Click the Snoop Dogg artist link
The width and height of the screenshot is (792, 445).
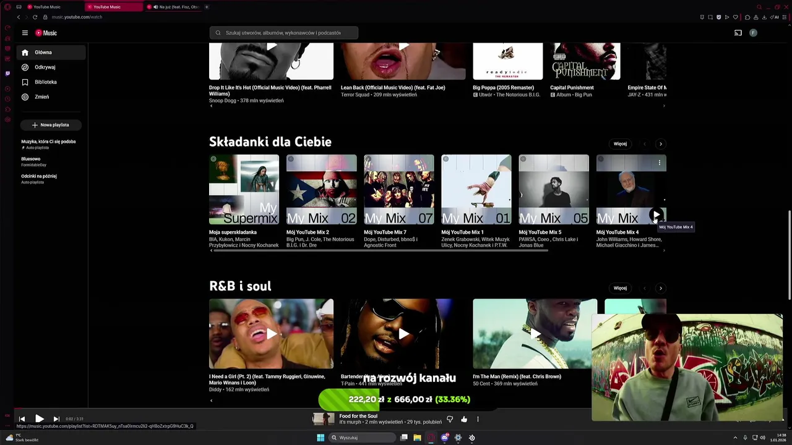pos(222,101)
